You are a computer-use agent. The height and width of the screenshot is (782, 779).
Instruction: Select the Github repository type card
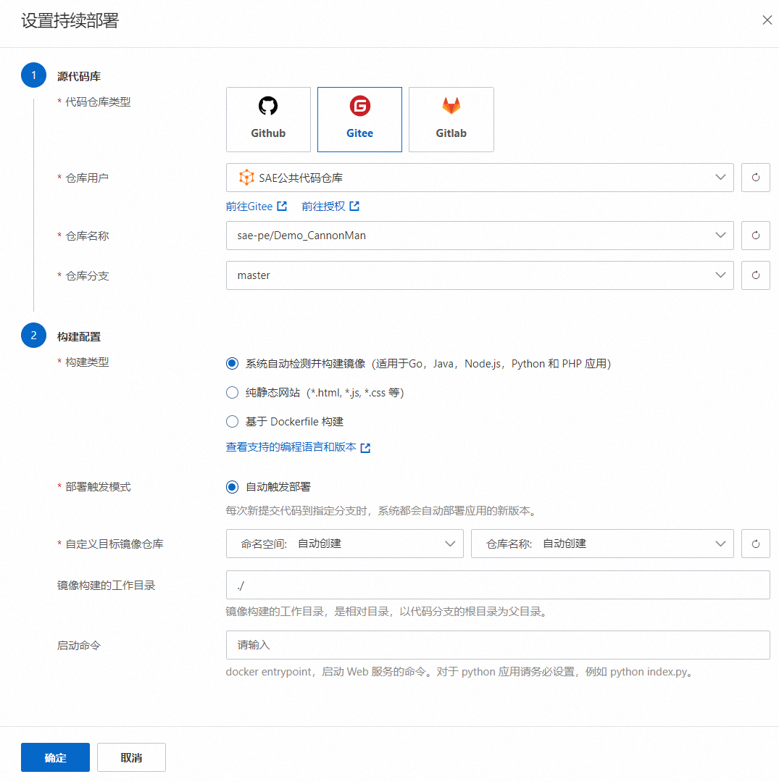268,120
